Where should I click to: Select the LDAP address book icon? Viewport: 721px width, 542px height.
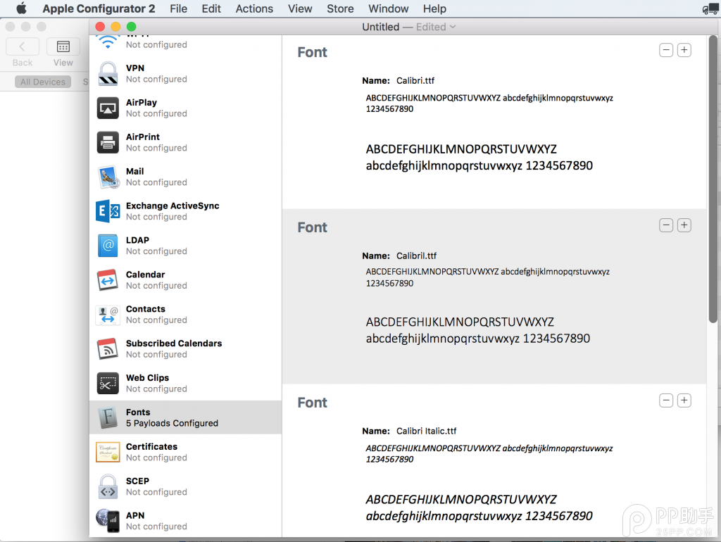coord(108,246)
